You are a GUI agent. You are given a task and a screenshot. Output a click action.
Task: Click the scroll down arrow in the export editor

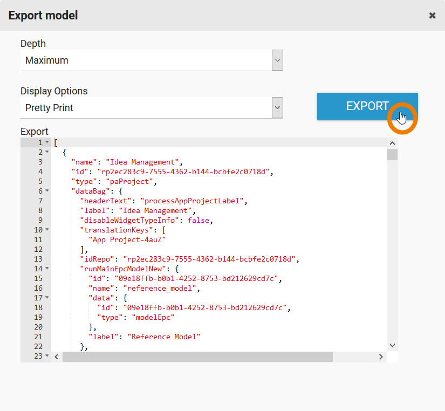tap(392, 345)
